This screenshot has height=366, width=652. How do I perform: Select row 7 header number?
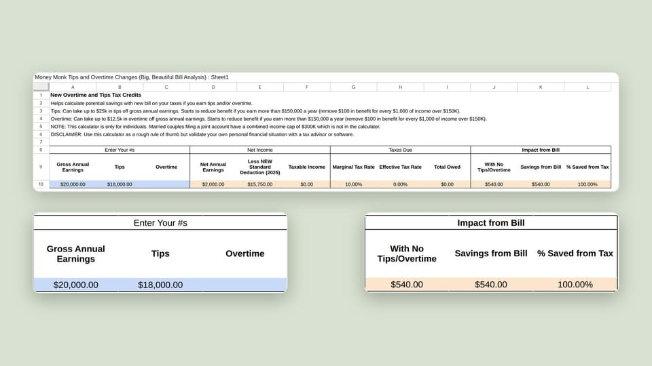41,142
